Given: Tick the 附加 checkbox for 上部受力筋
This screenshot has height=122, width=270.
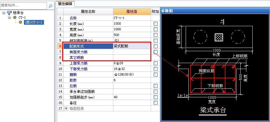Looking at the screenshot, I should pyautogui.click(x=156, y=63).
